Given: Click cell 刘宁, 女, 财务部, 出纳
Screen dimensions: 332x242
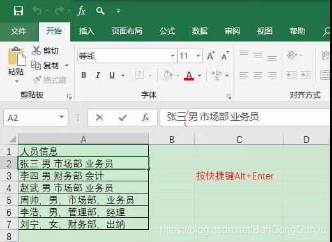Looking at the screenshot, I should click(x=83, y=224).
